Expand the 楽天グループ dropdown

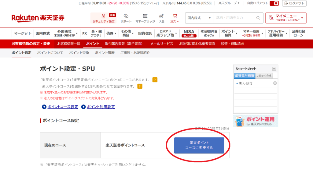(229, 3)
